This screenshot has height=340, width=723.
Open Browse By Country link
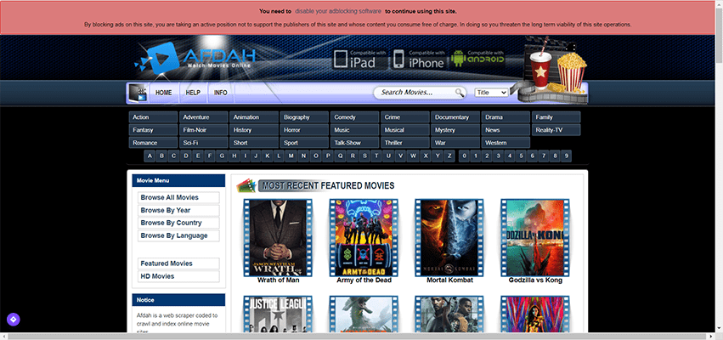[x=178, y=223]
